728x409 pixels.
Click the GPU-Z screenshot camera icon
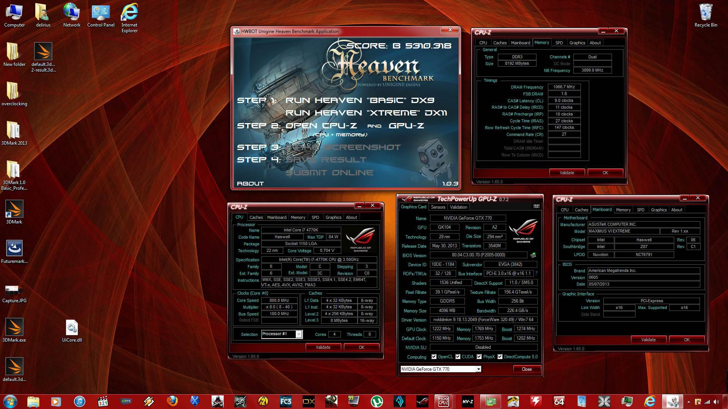[x=536, y=206]
